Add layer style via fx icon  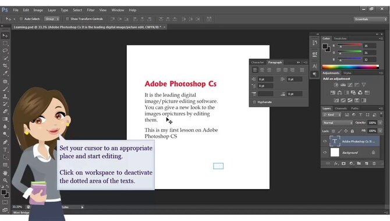click(336, 163)
